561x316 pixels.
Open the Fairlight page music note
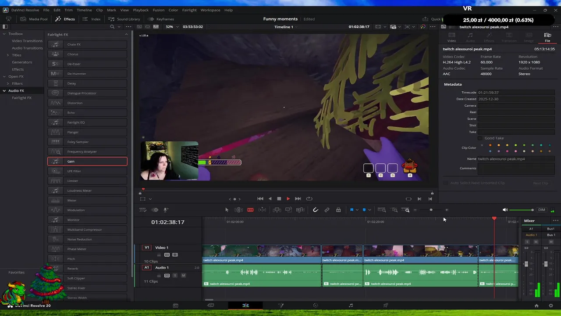(x=351, y=305)
